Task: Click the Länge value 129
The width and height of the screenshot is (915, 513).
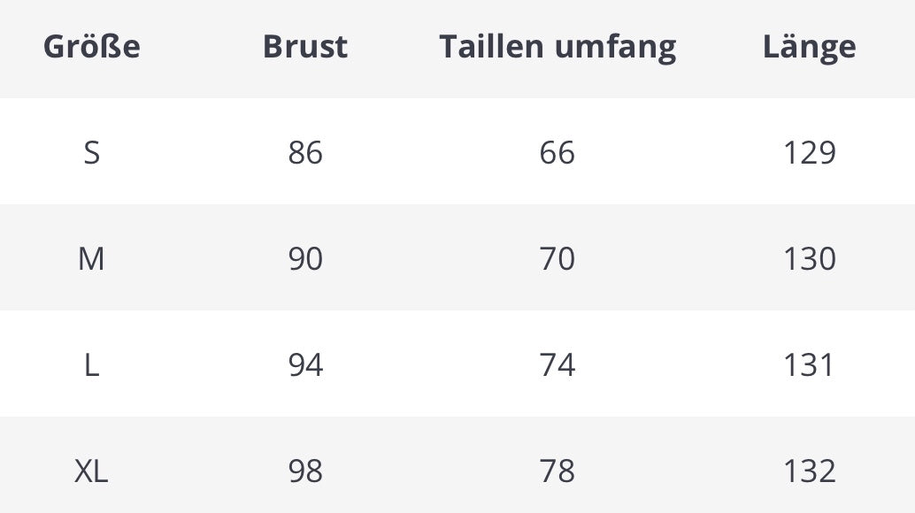Action: coord(809,153)
